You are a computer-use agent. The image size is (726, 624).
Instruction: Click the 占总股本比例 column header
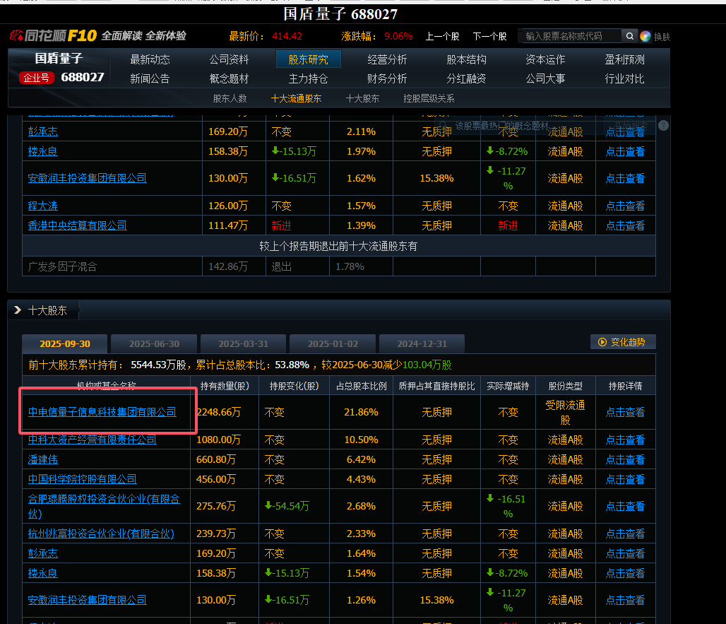(361, 386)
